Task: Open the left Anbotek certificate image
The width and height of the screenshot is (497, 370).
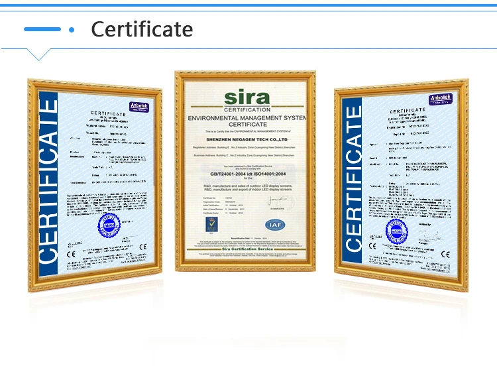Action: [x=95, y=185]
